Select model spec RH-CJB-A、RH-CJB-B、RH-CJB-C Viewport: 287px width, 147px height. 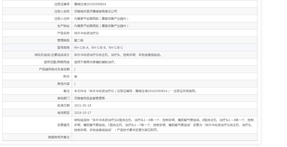tap(98, 47)
